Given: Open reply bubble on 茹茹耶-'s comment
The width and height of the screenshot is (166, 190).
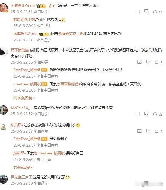Looking at the screenshot, I should pos(148,131).
